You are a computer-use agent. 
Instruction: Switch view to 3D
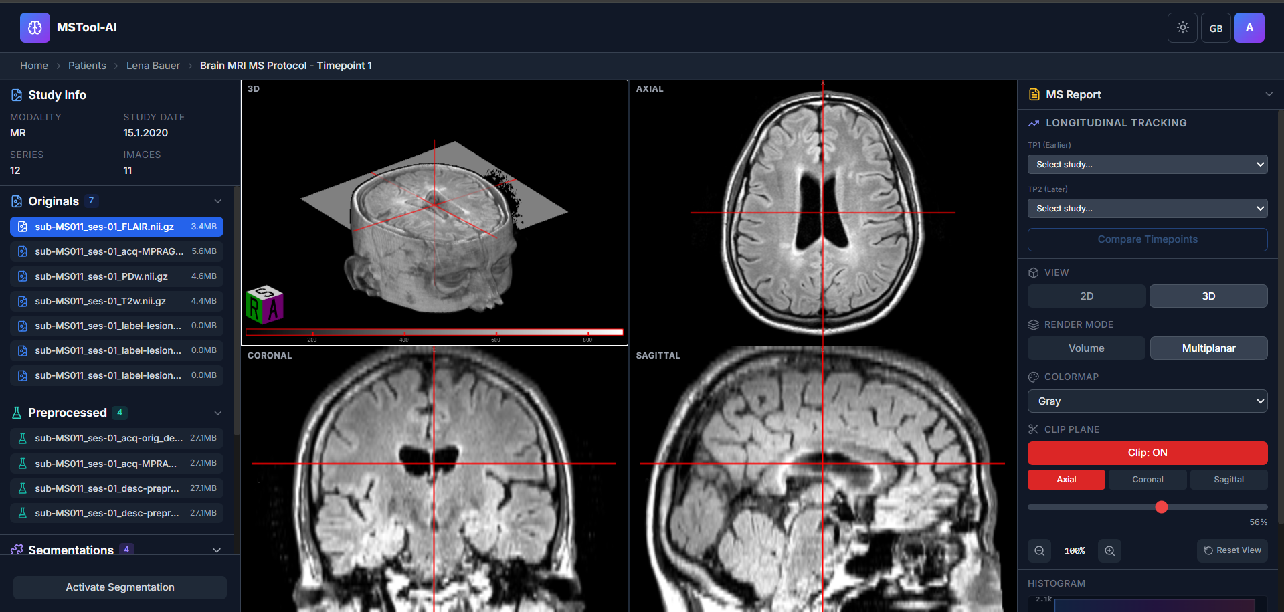tap(1208, 296)
